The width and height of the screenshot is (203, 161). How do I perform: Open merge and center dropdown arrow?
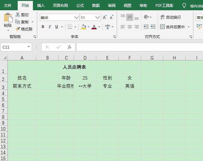188,27
